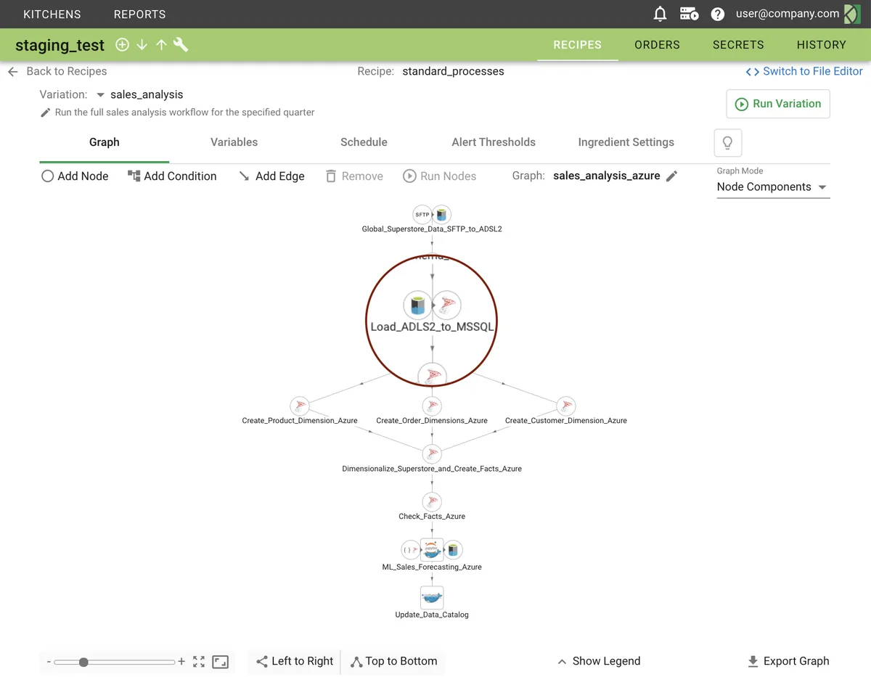
Task: Click Switch to File Editor link
Action: [x=804, y=71]
